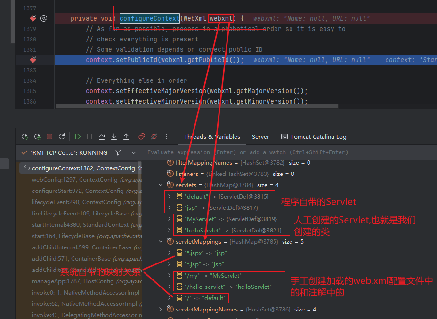The height and width of the screenshot is (319, 437).
Task: Expand the "helloServlet" ServletDef entry
Action: click(169, 230)
